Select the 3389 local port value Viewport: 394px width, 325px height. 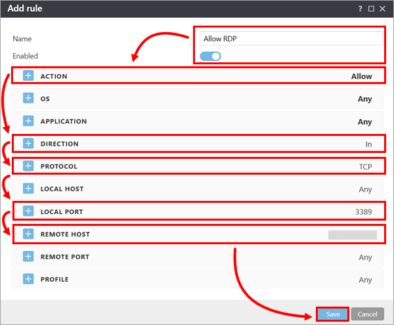(362, 211)
